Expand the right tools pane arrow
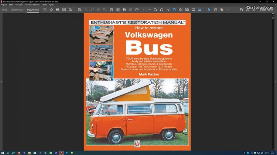 coord(275,82)
